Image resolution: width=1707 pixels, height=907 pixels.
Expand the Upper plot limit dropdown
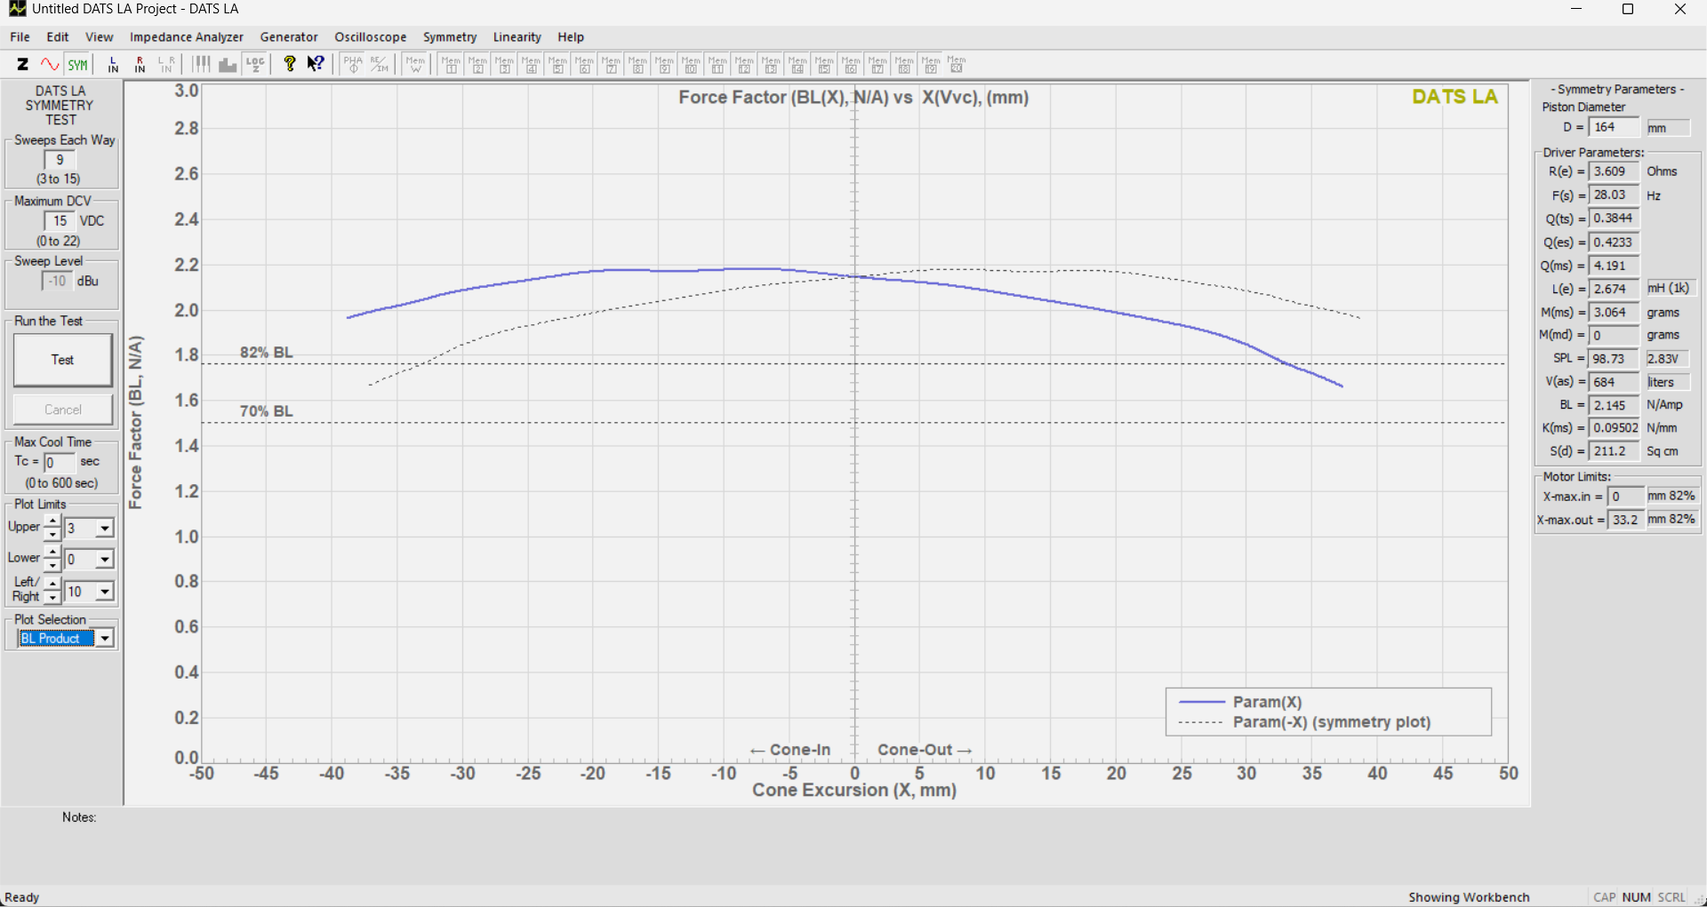pyautogui.click(x=105, y=529)
